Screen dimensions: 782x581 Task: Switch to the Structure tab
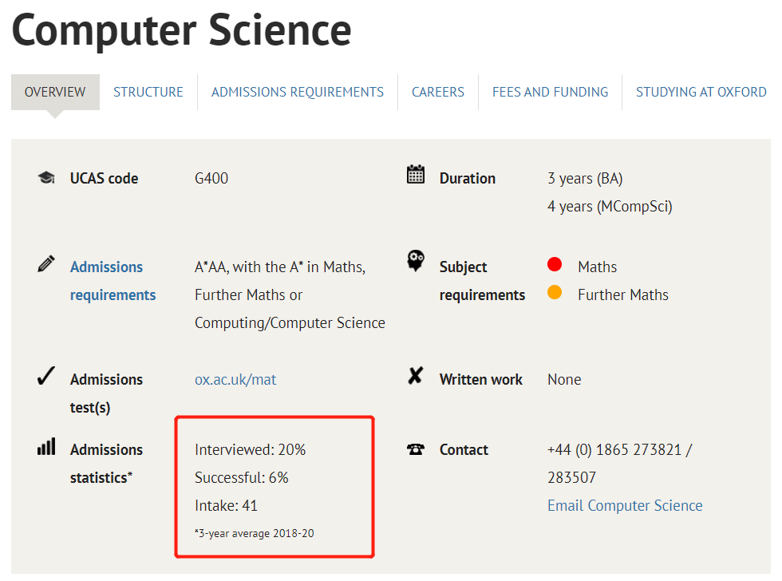(x=148, y=93)
